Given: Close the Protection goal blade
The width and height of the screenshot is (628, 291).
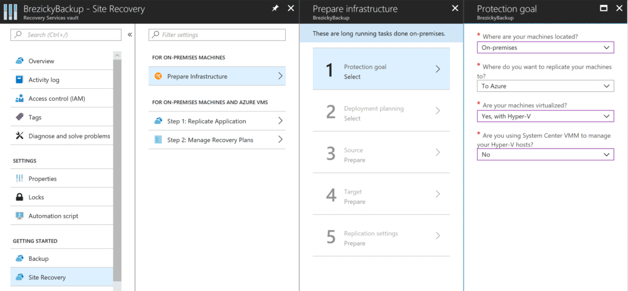Looking at the screenshot, I should tap(619, 9).
